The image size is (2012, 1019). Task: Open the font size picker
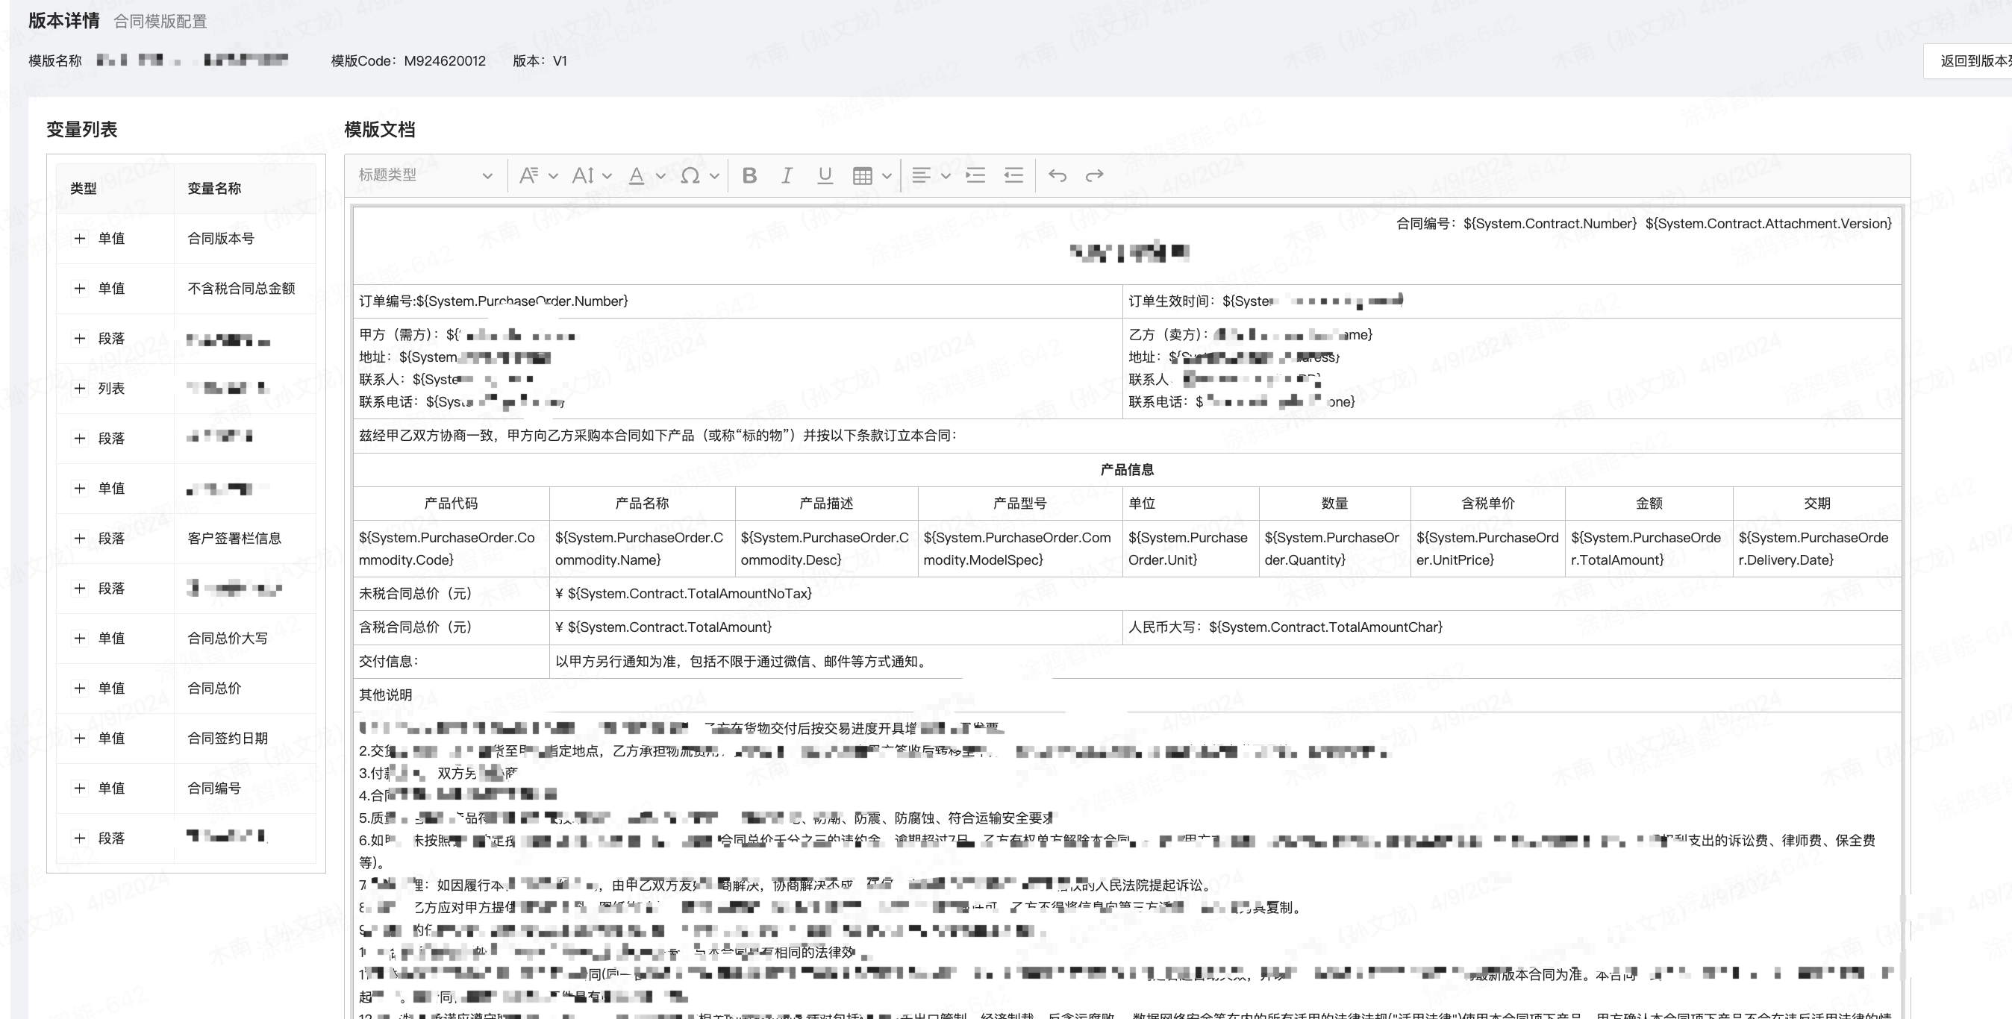591,175
